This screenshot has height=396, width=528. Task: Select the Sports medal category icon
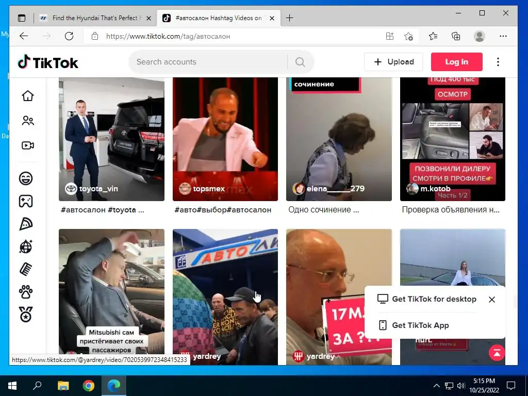point(26,315)
